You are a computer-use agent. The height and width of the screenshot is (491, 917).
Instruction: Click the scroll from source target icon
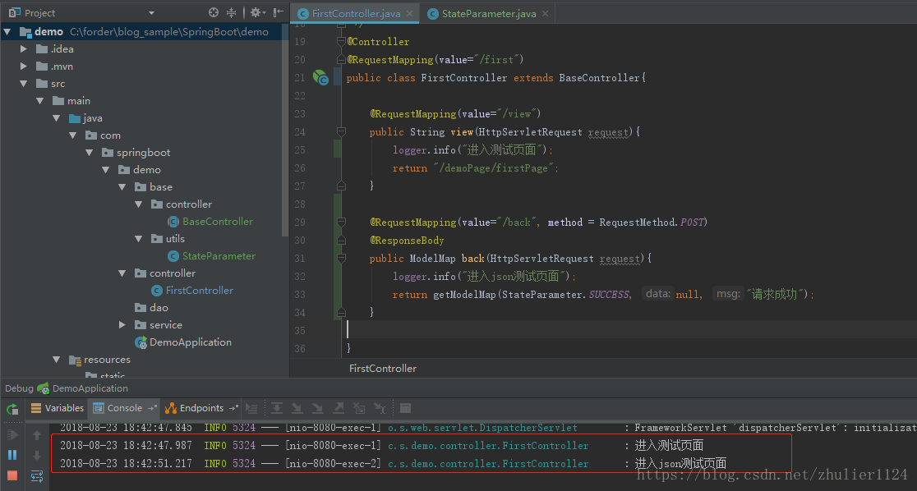click(x=214, y=12)
